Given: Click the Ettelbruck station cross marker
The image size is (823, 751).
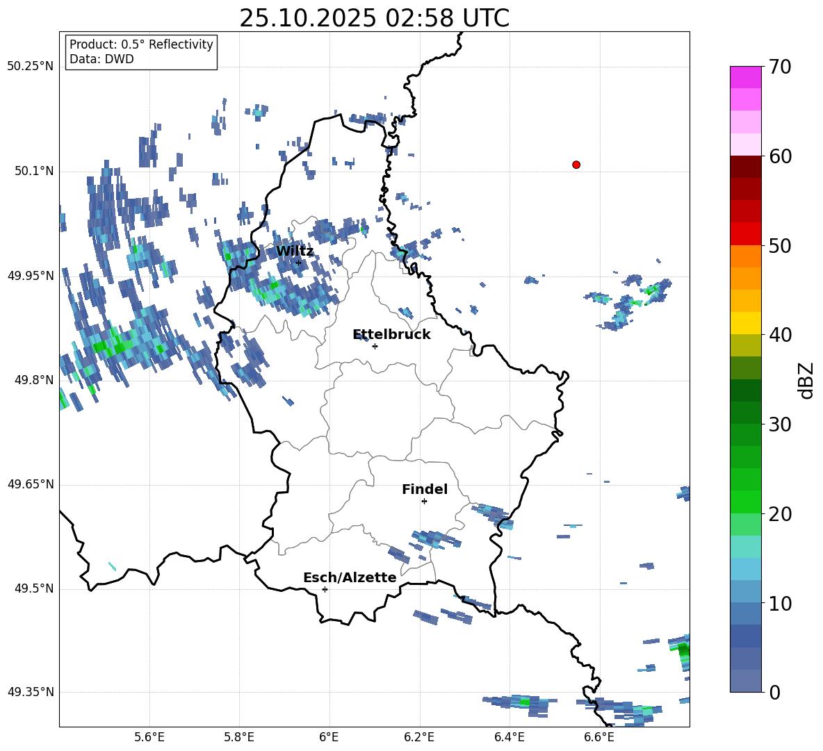Looking at the screenshot, I should tap(375, 346).
